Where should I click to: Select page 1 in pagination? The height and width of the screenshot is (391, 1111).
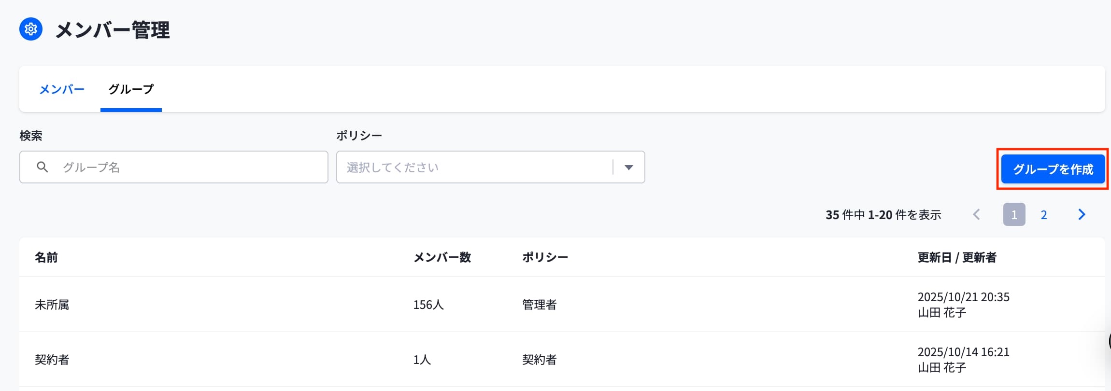pyautogui.click(x=1014, y=214)
